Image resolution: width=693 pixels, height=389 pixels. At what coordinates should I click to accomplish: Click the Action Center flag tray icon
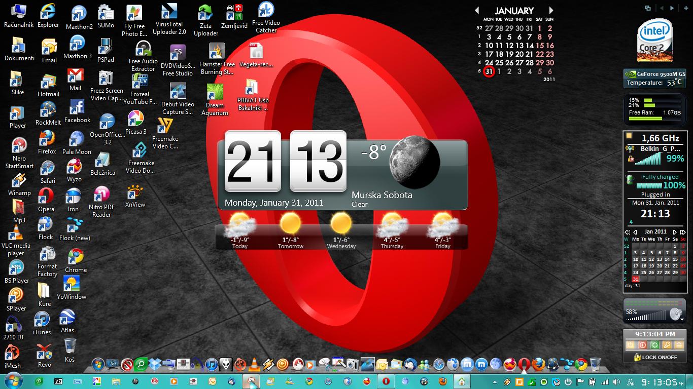pos(579,381)
